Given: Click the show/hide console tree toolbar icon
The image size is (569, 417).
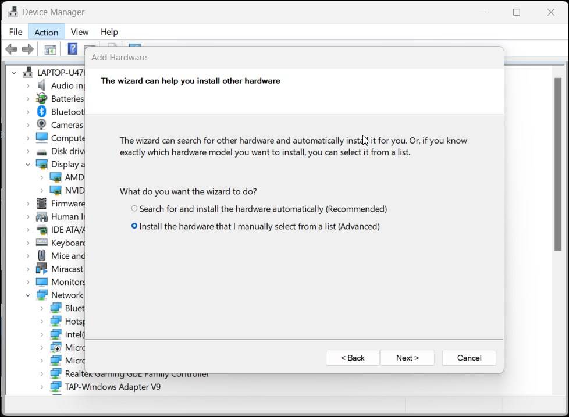Looking at the screenshot, I should click(50, 49).
